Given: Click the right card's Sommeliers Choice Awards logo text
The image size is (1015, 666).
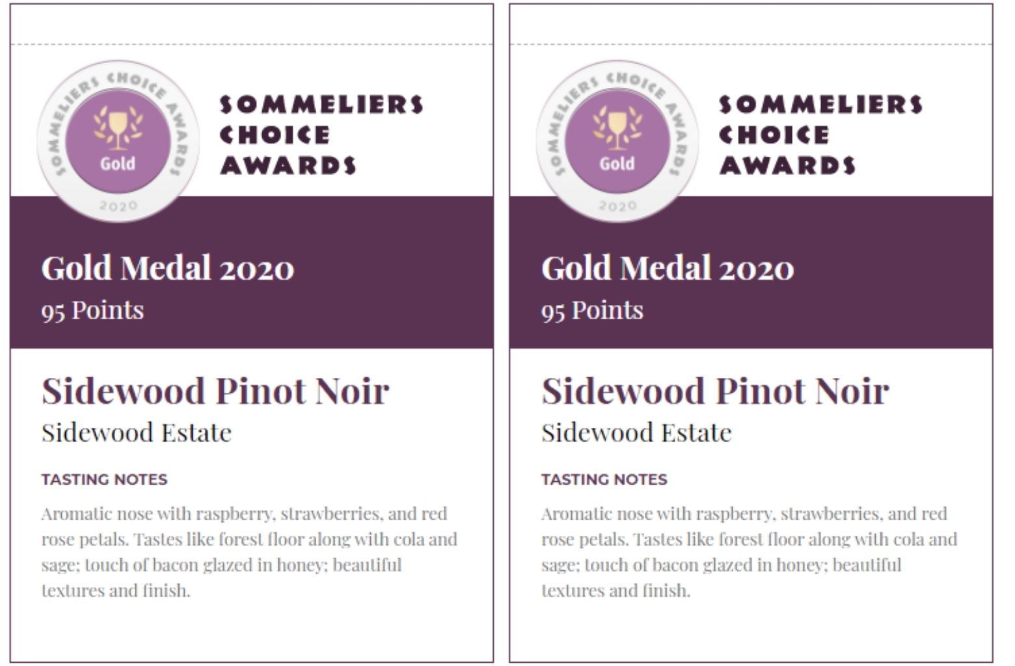Looking at the screenshot, I should [820, 135].
